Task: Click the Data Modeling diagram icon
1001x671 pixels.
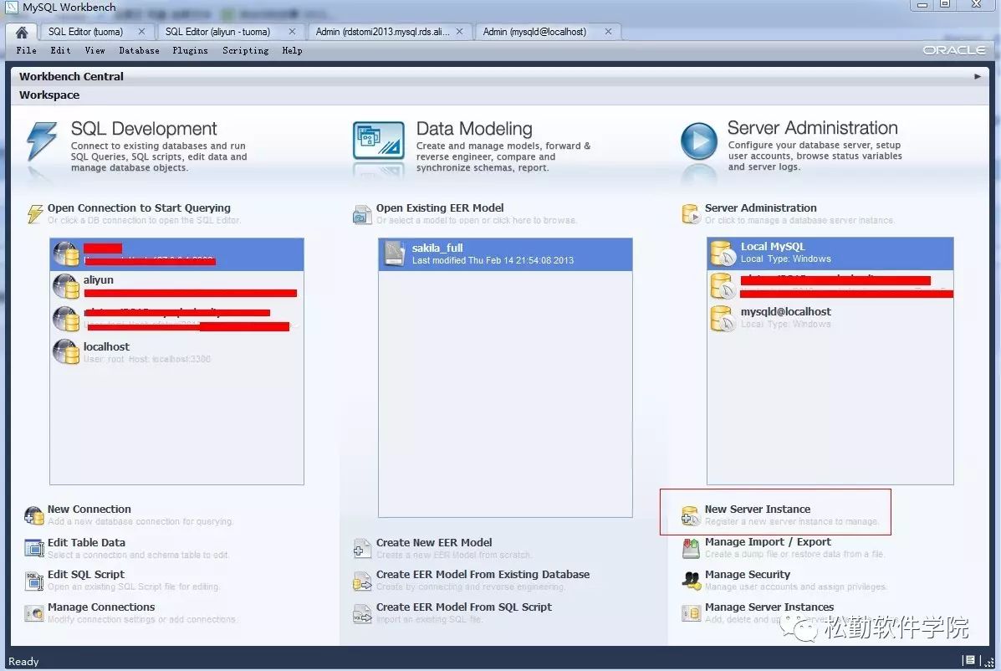Action: tap(379, 141)
